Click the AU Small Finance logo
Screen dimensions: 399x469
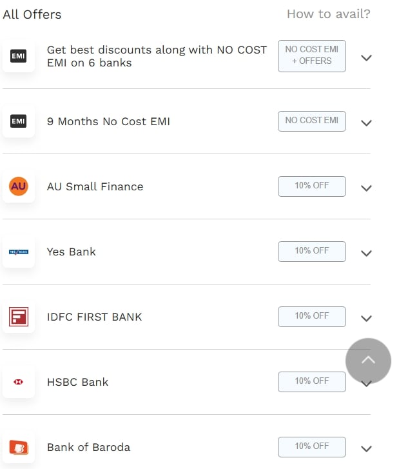coord(19,186)
